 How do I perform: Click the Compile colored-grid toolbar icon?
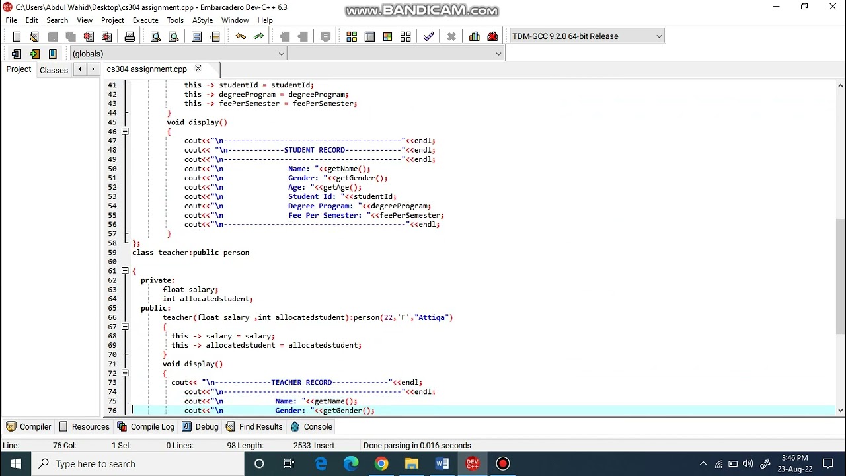click(352, 36)
